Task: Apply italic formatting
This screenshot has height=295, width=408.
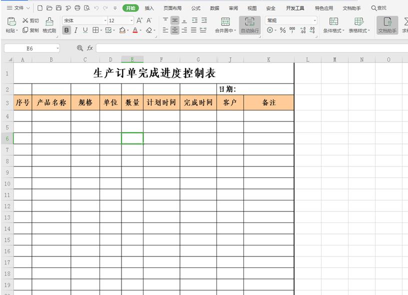Action: coord(75,30)
